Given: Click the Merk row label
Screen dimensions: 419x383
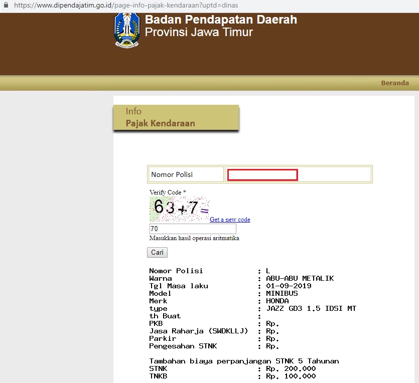Looking at the screenshot, I should [158, 301].
